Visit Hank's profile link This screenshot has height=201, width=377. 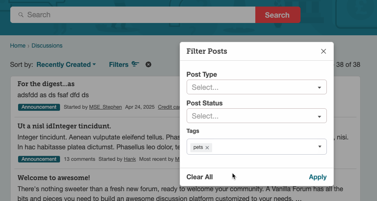(130, 159)
